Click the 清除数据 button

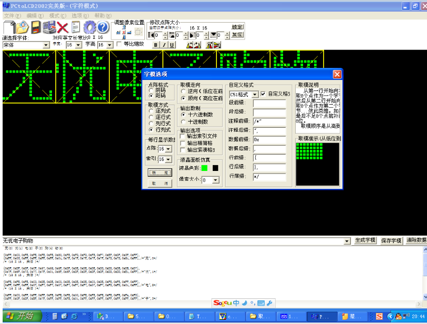[416, 240]
